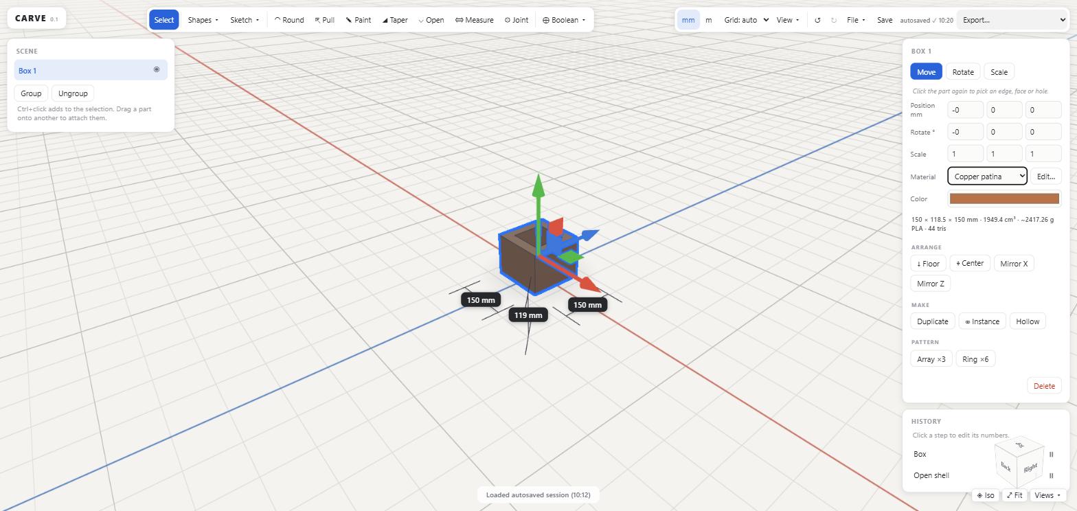Viewport: 1077px width, 511px height.
Task: Click the Right face of the view cube
Action: [x=1030, y=468]
